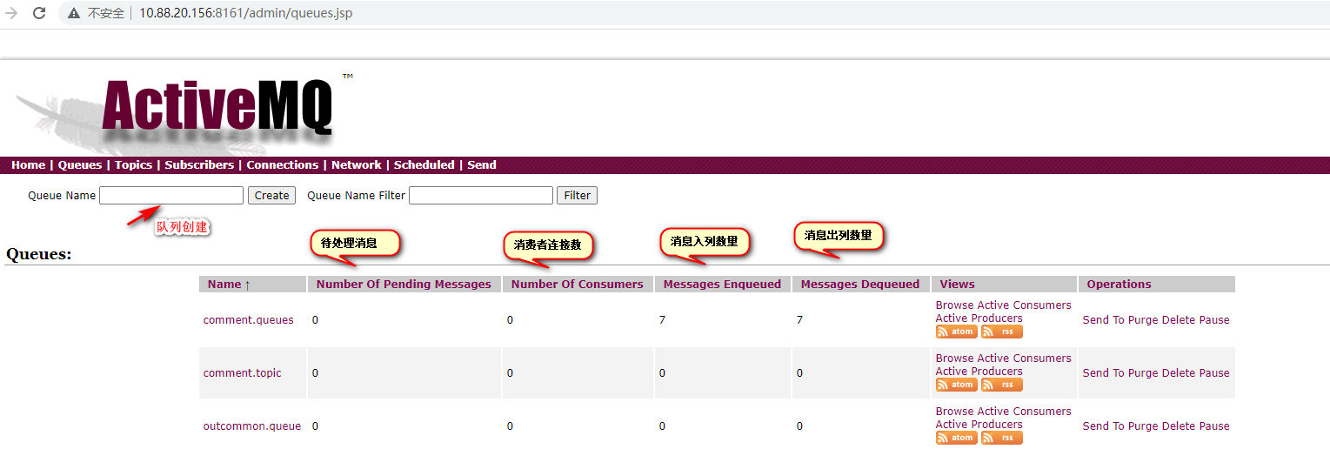Sort by the Name column header
1330x449 pixels.
click(x=229, y=285)
